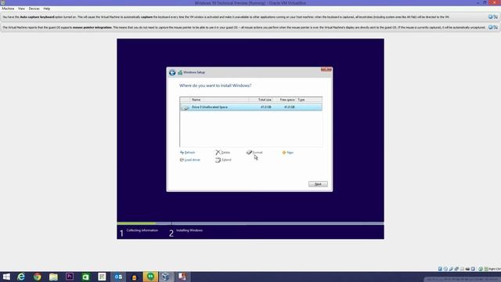Open the Windows Start button
The width and height of the screenshot is (501, 282).
coord(6,277)
